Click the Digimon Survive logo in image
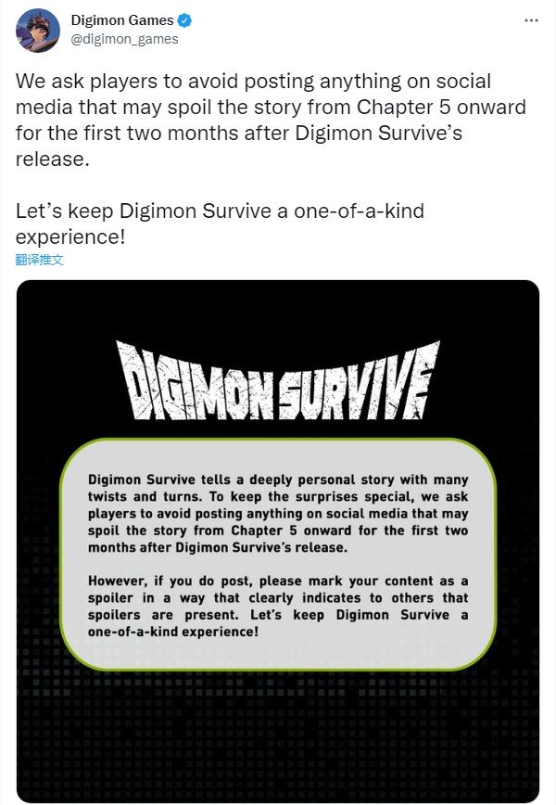 278,380
